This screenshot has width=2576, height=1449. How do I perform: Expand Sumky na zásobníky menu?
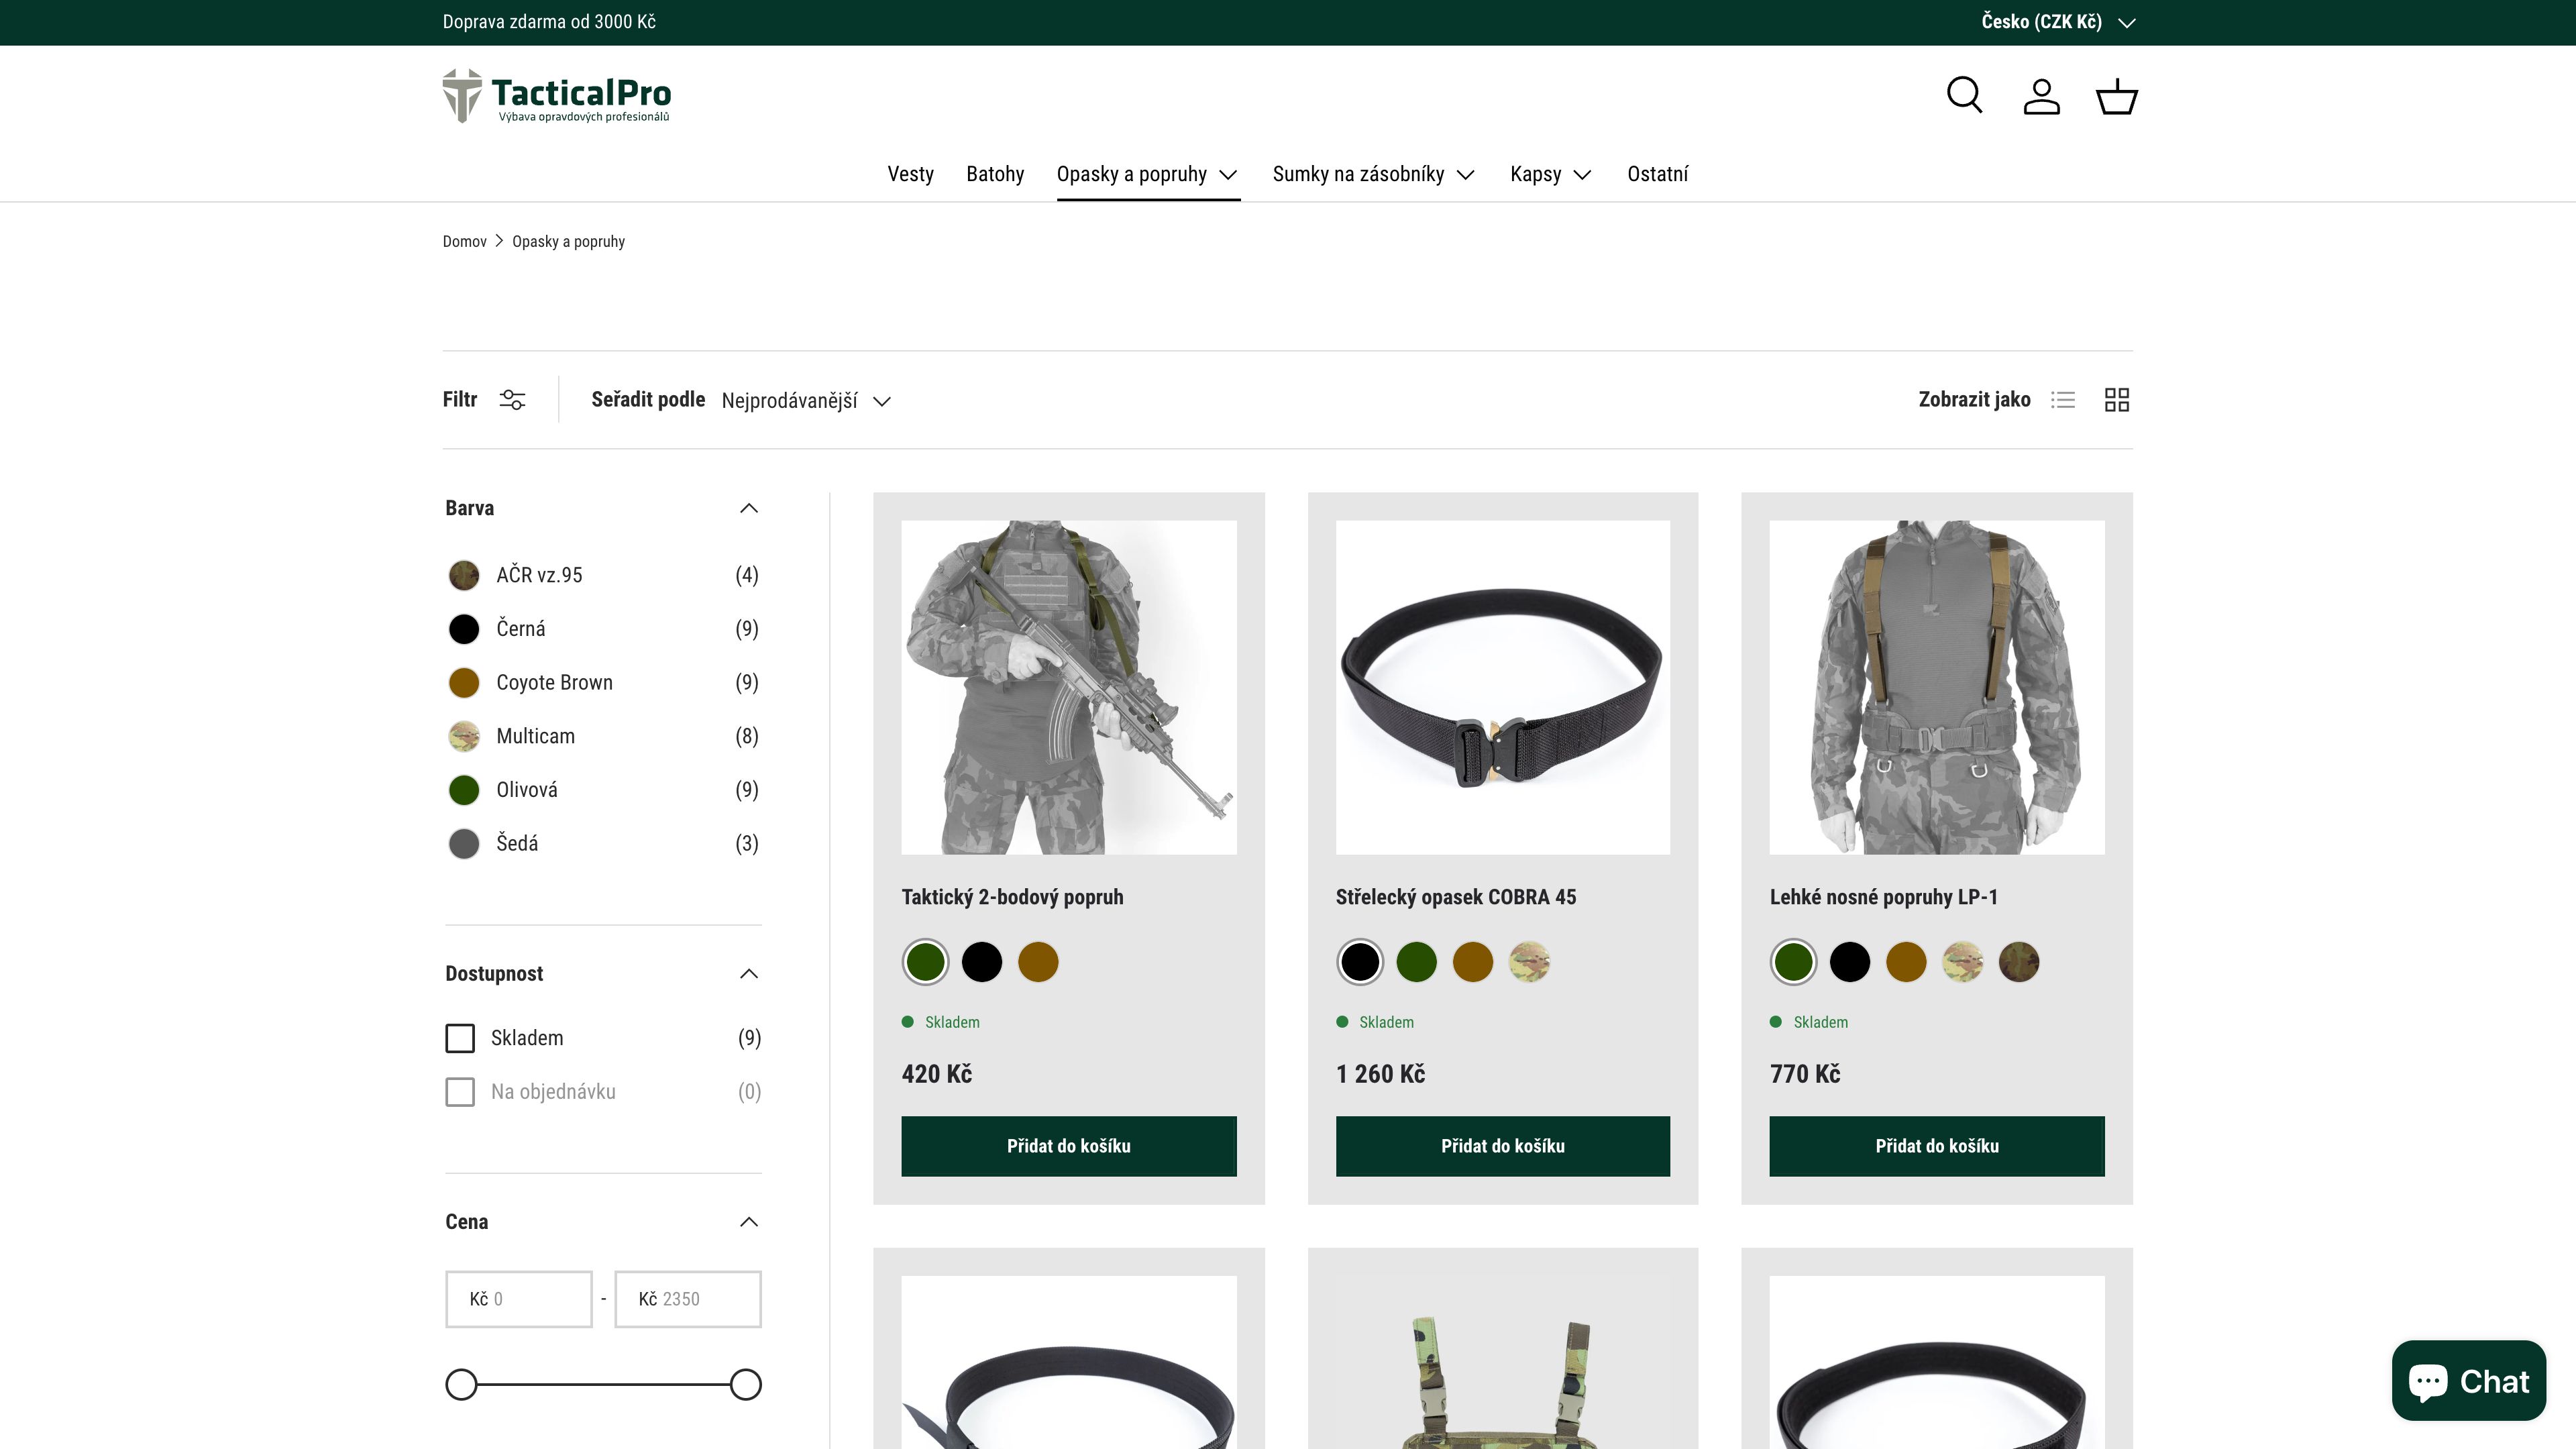coord(1373,174)
